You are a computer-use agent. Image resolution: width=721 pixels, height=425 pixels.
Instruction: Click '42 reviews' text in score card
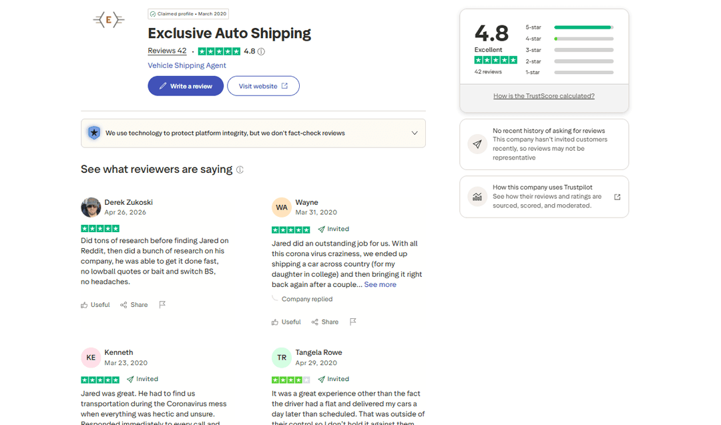488,71
